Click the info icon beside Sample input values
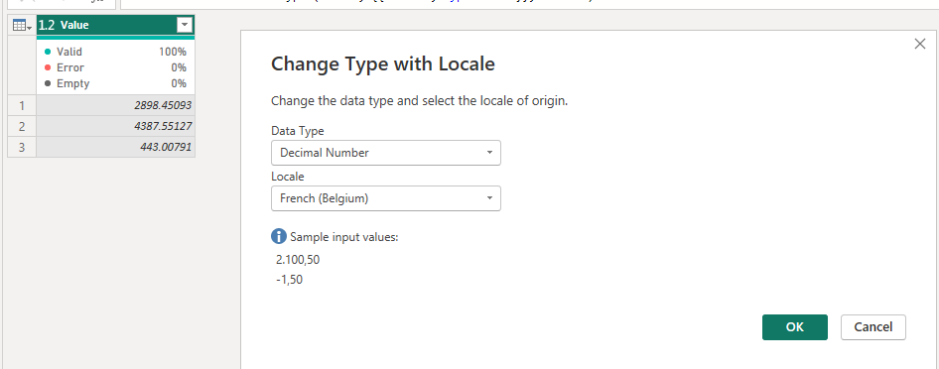This screenshot has width=939, height=369. point(279,237)
